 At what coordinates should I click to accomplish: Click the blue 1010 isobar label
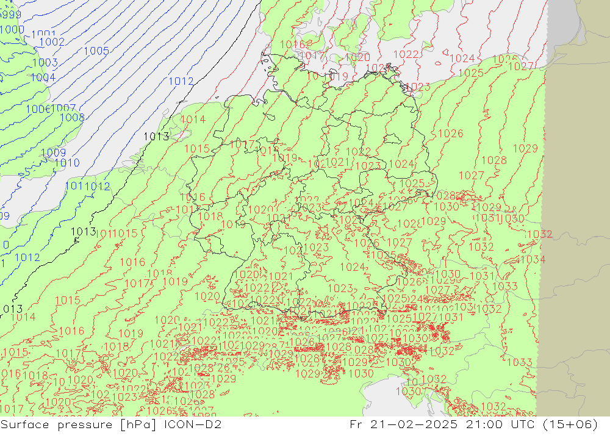click(x=67, y=163)
